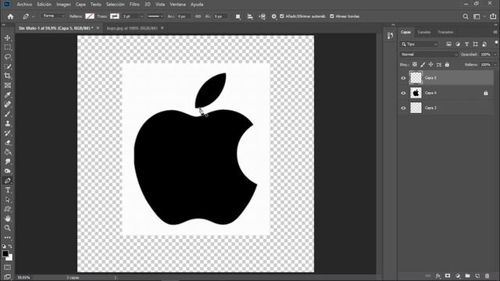This screenshot has height=281, width=500.
Task: Toggle visibility of Capa 2 layer
Action: pyautogui.click(x=403, y=108)
